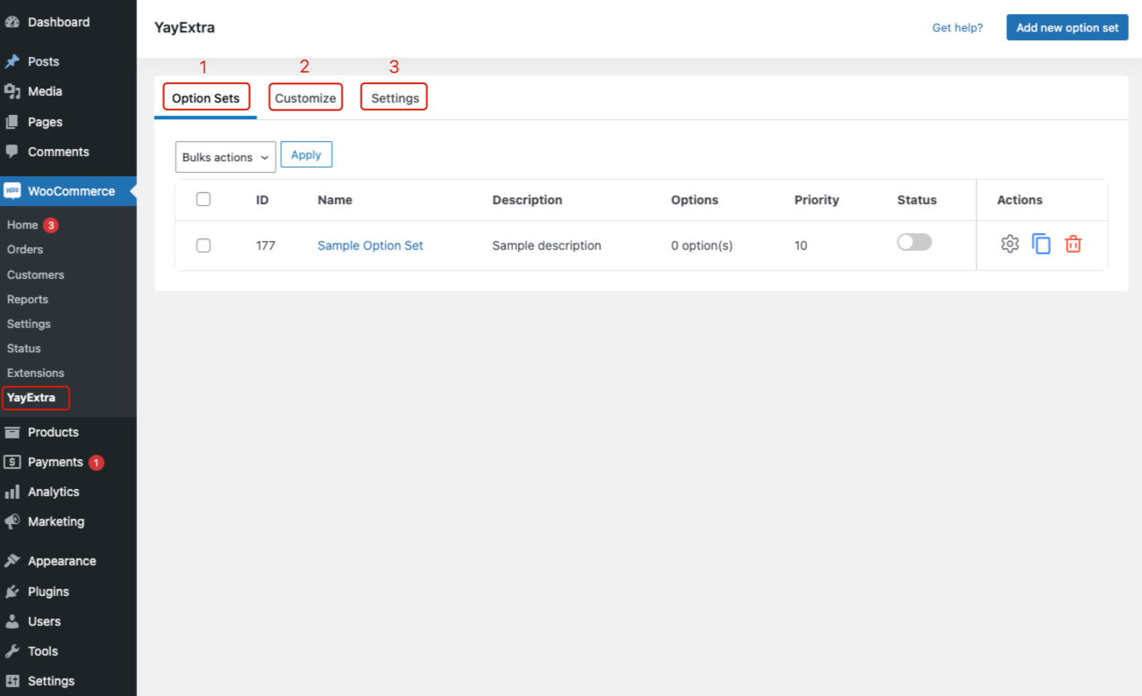This screenshot has width=1142, height=696.
Task: Open the Sample Option Set name link
Action: (x=369, y=245)
